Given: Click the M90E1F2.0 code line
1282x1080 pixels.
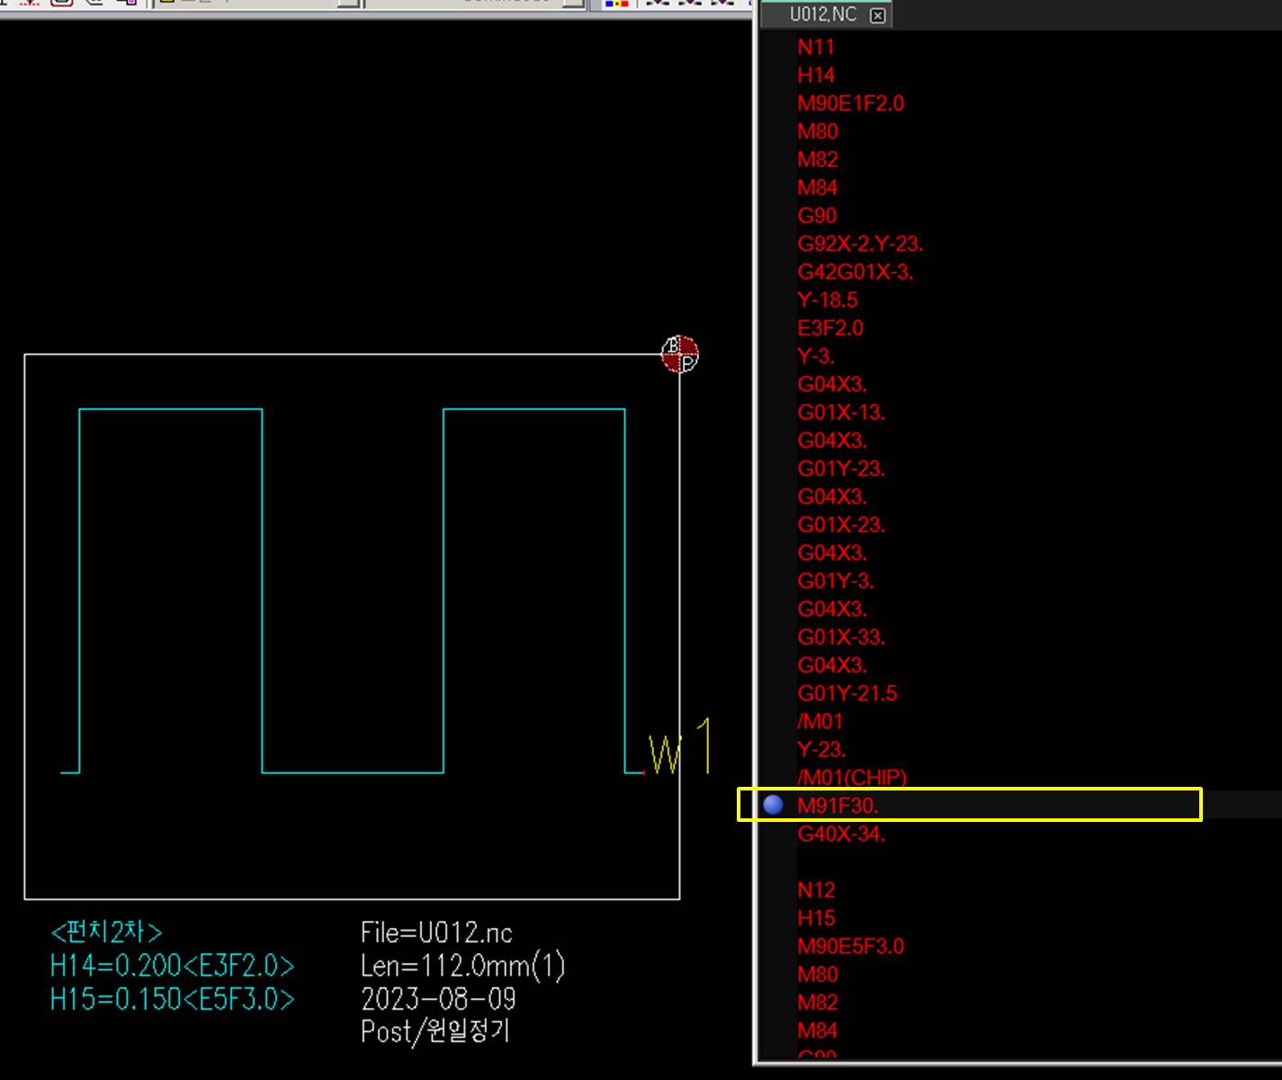Looking at the screenshot, I should [x=850, y=103].
